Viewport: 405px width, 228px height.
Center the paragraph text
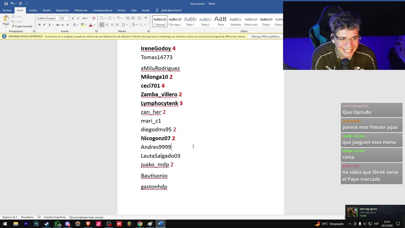107,25
